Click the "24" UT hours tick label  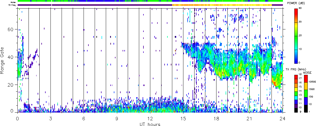pyautogui.click(x=283, y=118)
